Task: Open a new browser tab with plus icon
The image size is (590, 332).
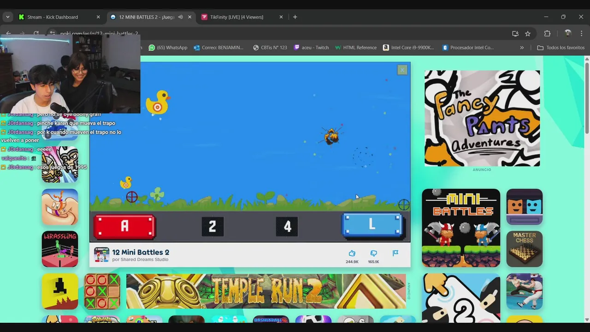Action: tap(295, 17)
